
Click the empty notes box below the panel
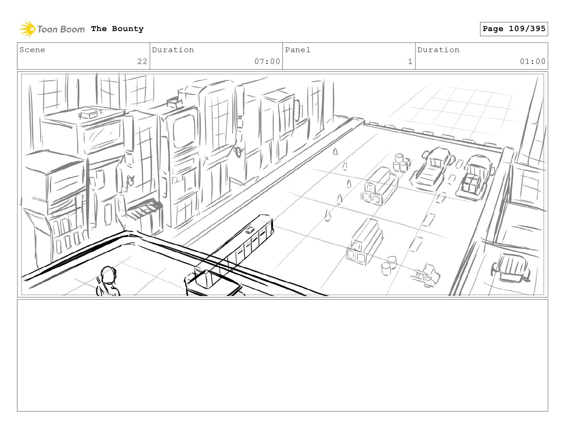click(x=283, y=355)
